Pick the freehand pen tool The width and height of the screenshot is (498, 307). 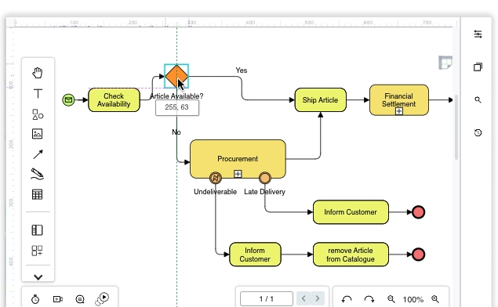coord(37,174)
